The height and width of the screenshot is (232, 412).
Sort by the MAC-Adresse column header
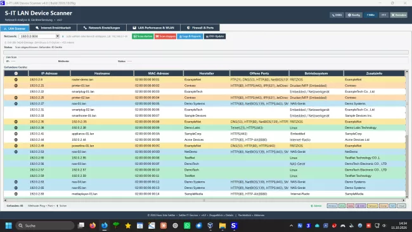(158, 74)
